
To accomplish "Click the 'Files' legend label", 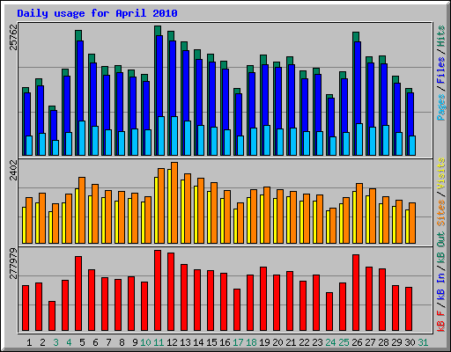I will pyautogui.click(x=441, y=70).
